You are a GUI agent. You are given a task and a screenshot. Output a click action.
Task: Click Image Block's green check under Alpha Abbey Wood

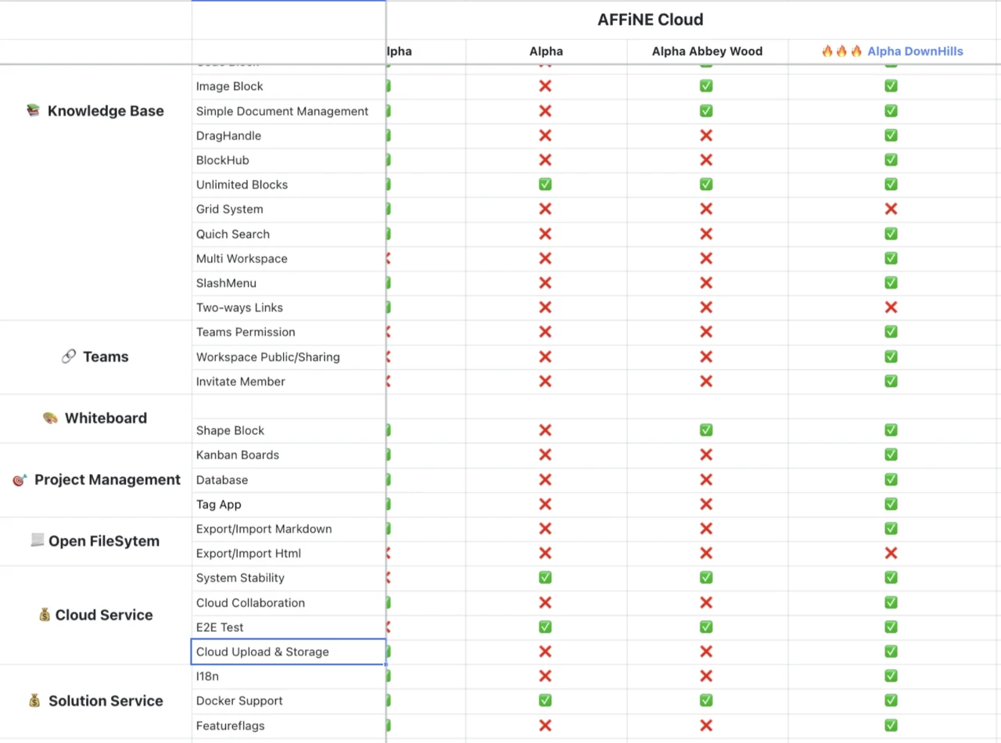click(706, 86)
